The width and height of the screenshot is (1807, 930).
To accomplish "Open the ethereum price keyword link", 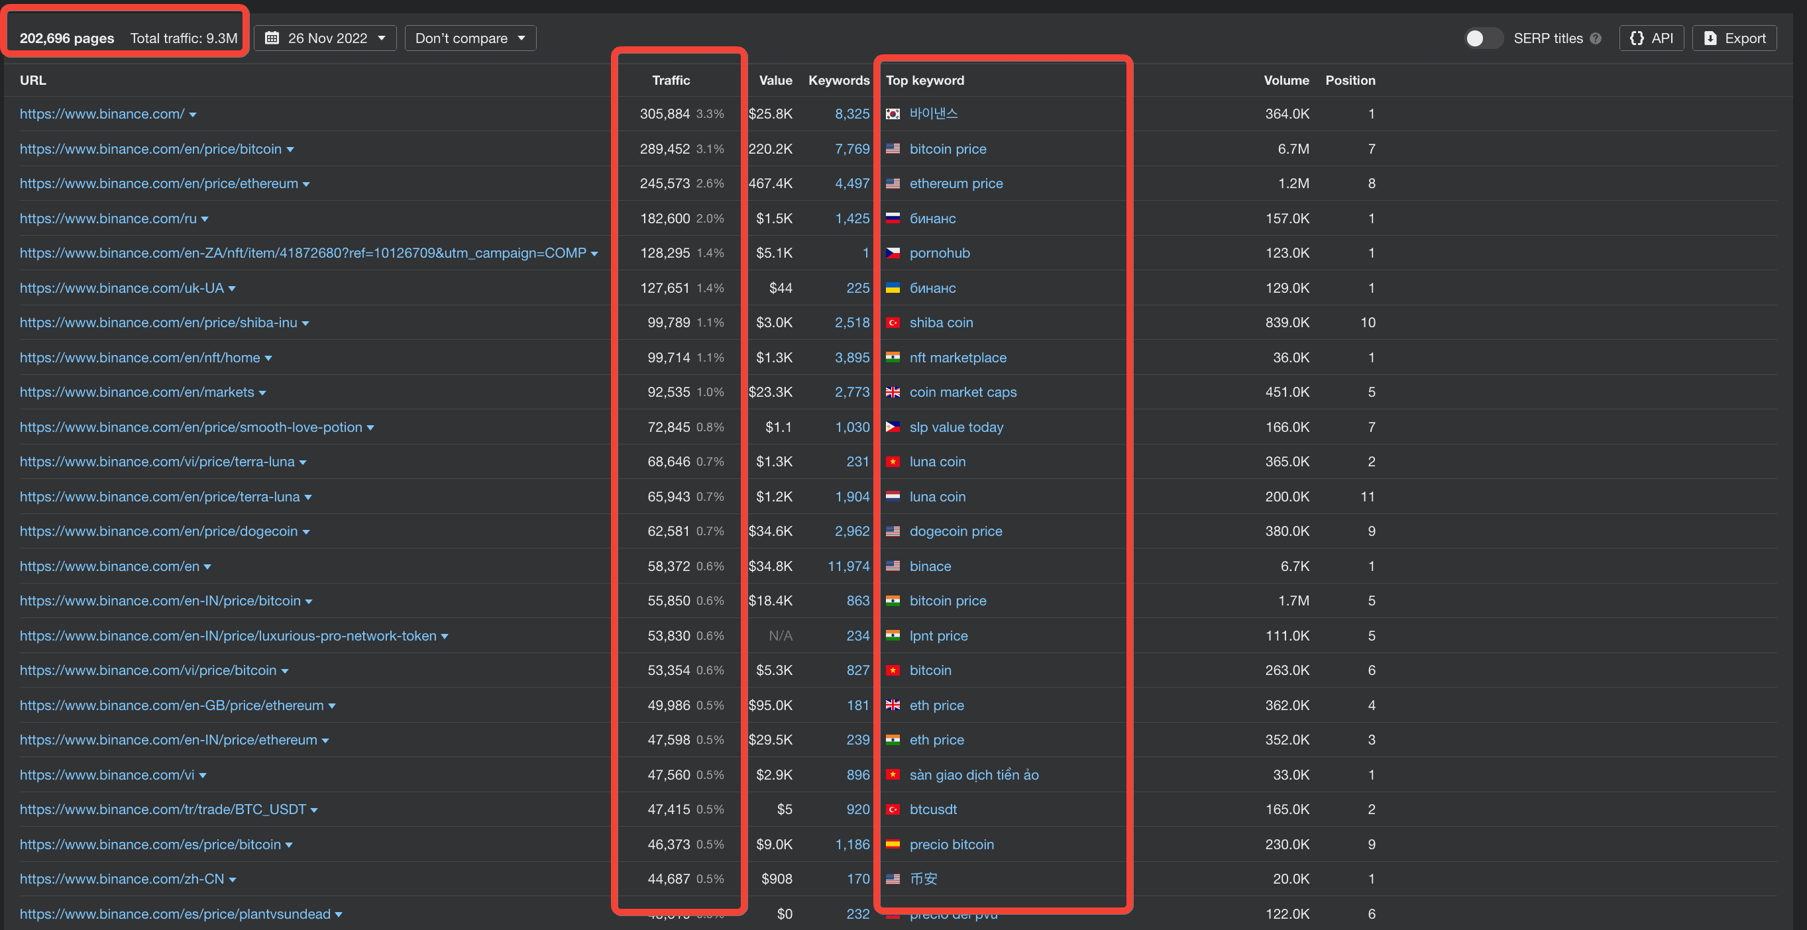I will (x=956, y=183).
